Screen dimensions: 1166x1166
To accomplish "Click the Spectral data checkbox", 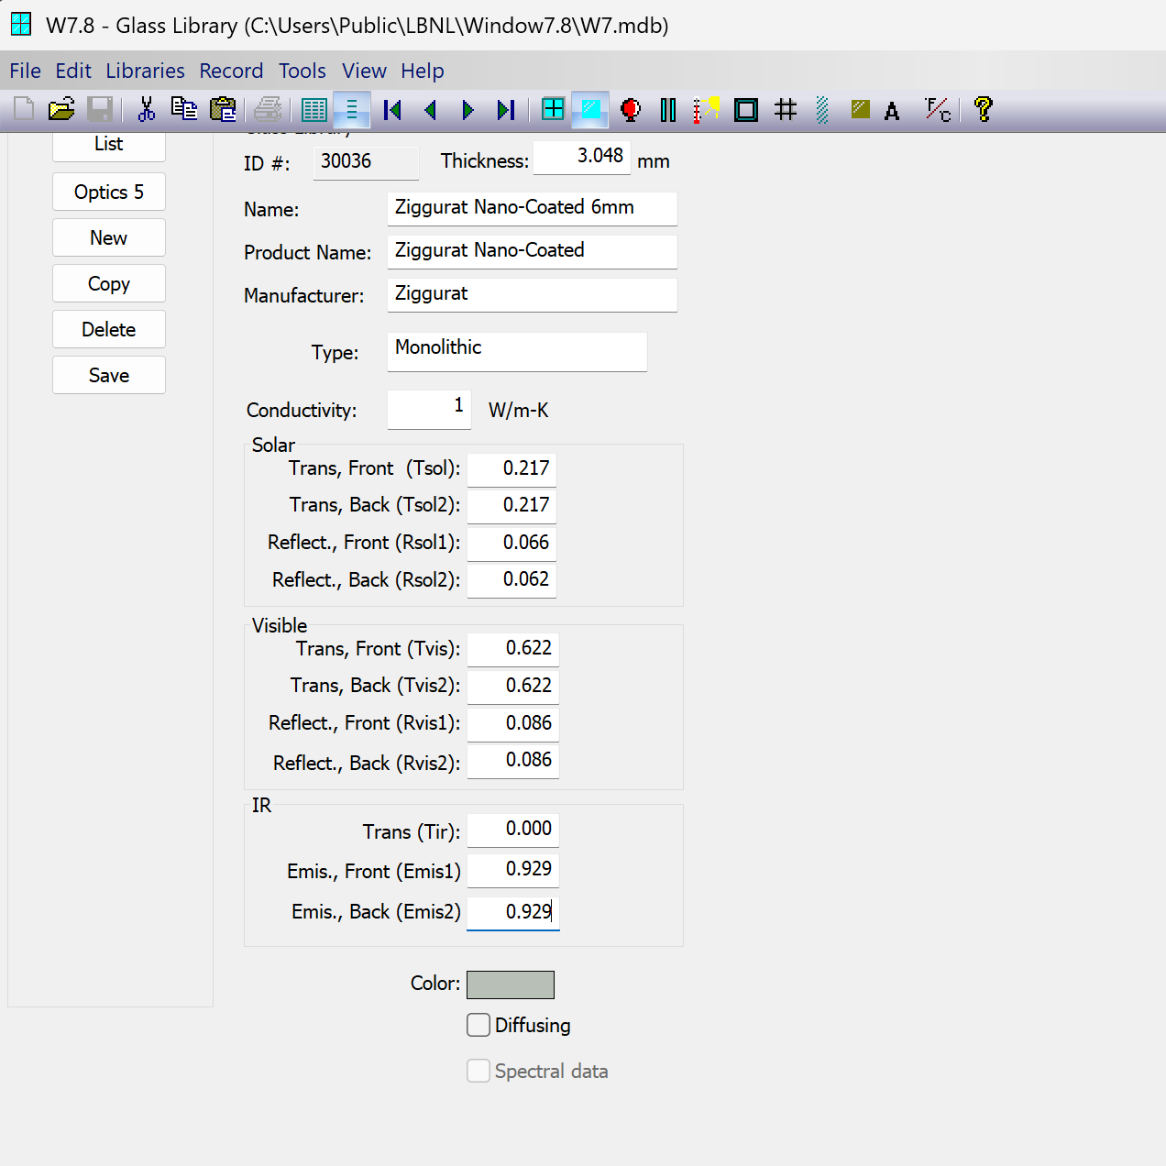I will tap(478, 1071).
